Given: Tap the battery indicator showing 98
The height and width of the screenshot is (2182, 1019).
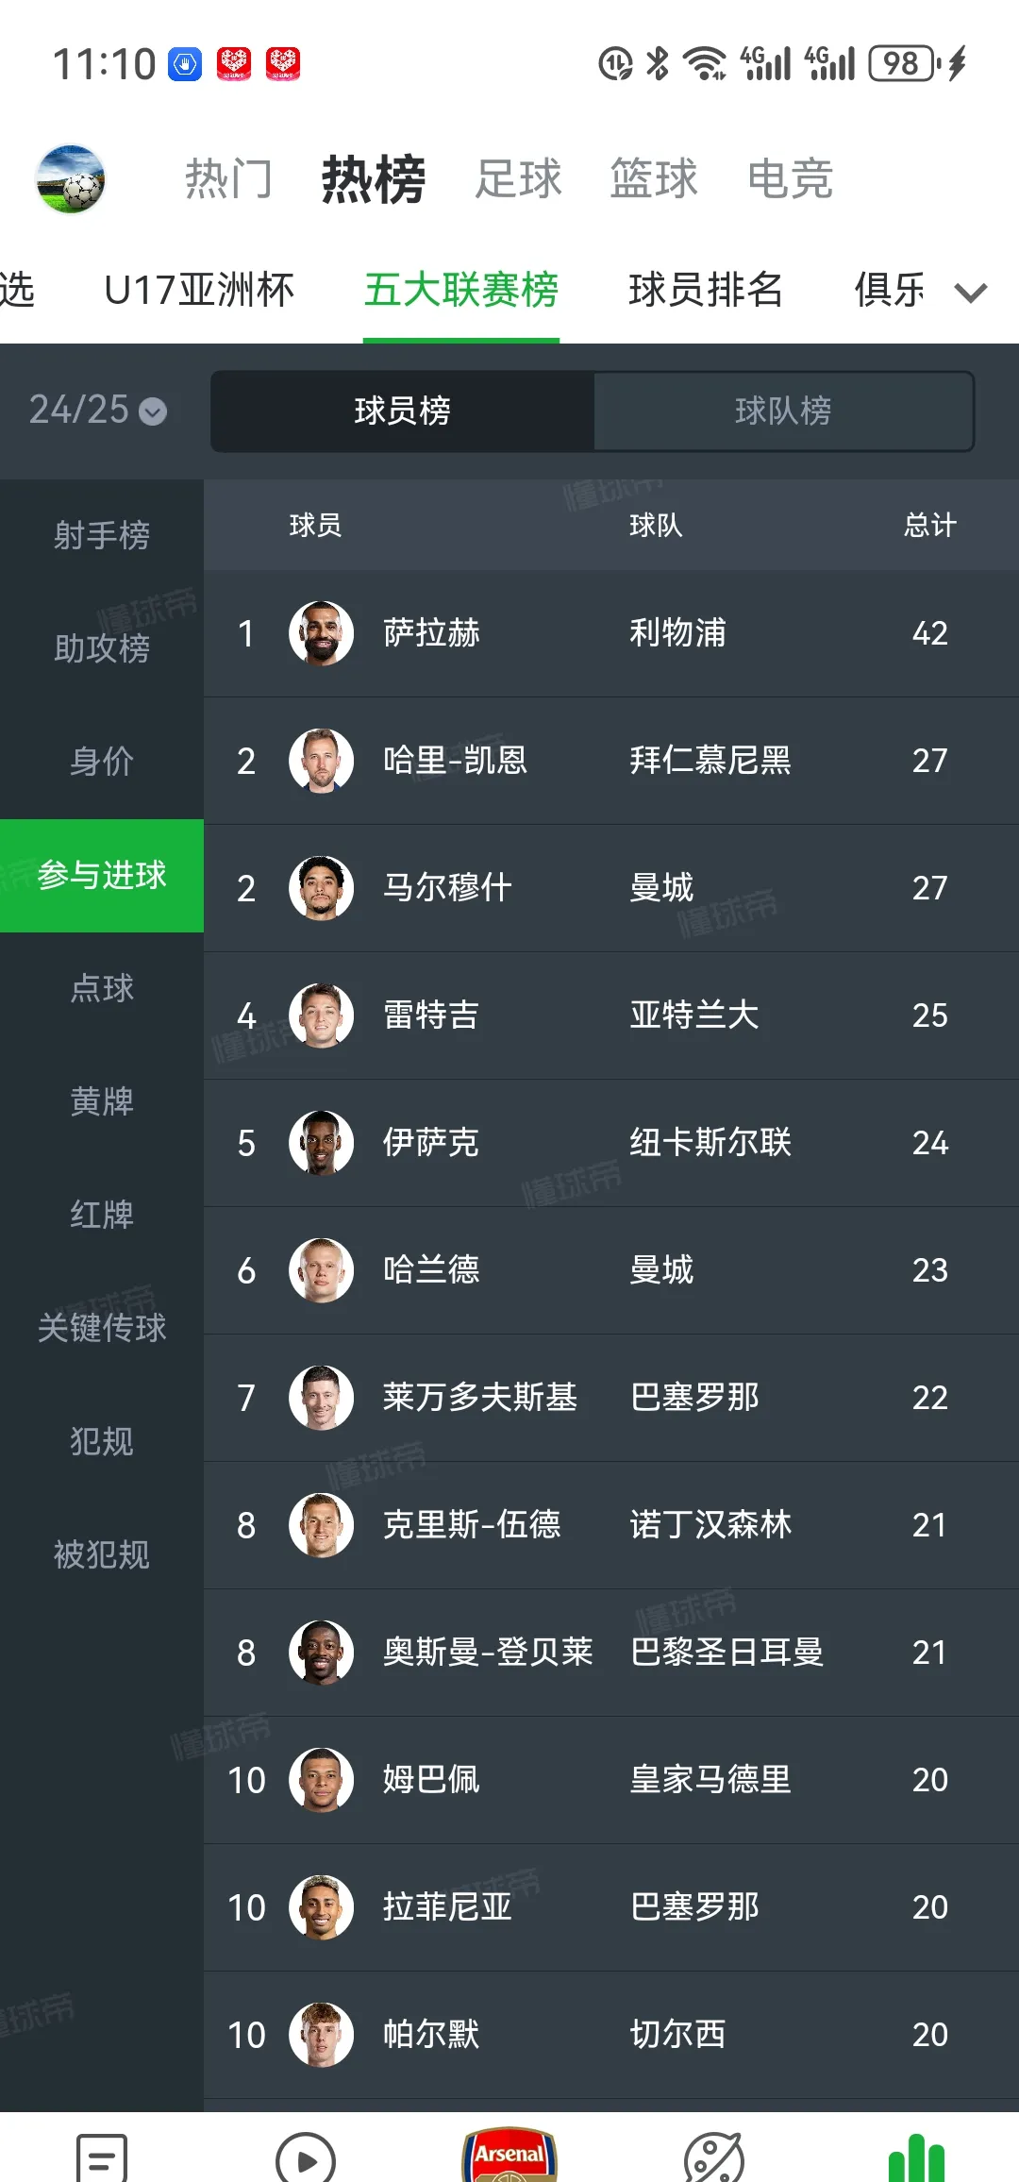Looking at the screenshot, I should [x=901, y=61].
